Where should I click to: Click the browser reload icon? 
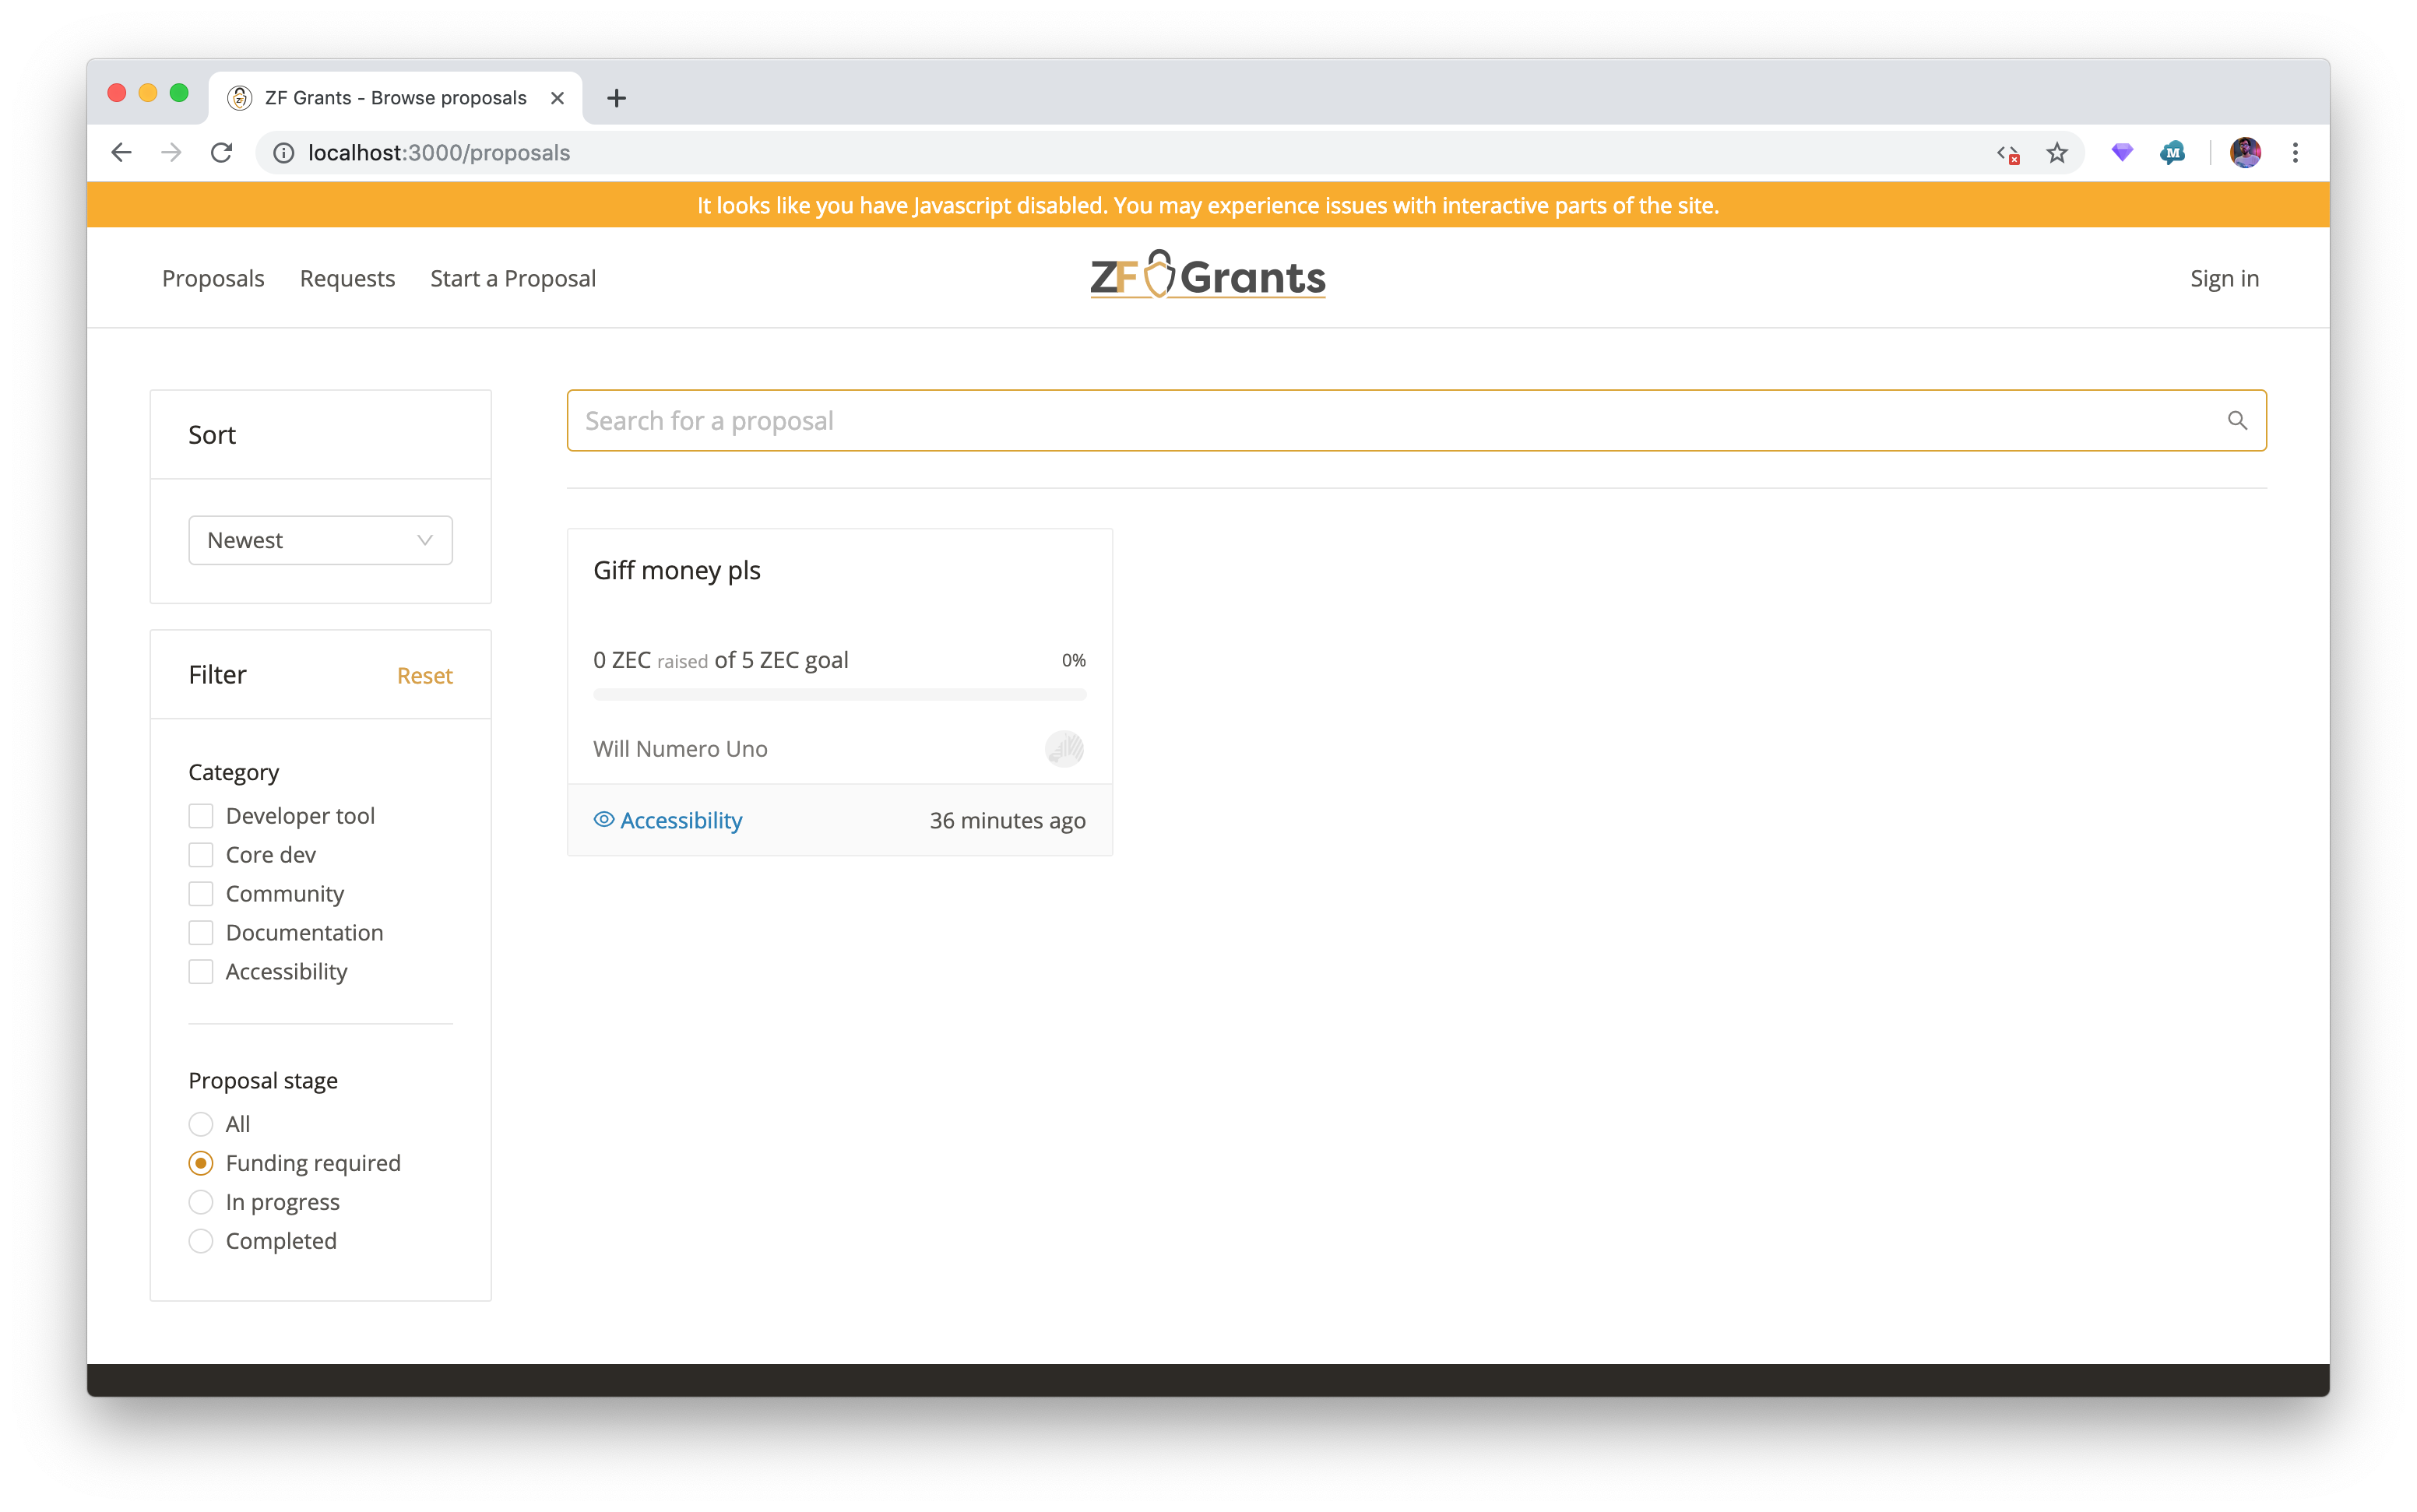coord(221,153)
